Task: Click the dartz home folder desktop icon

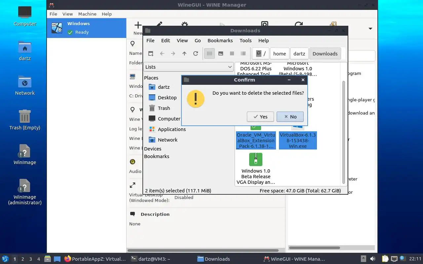Action: 25,51
